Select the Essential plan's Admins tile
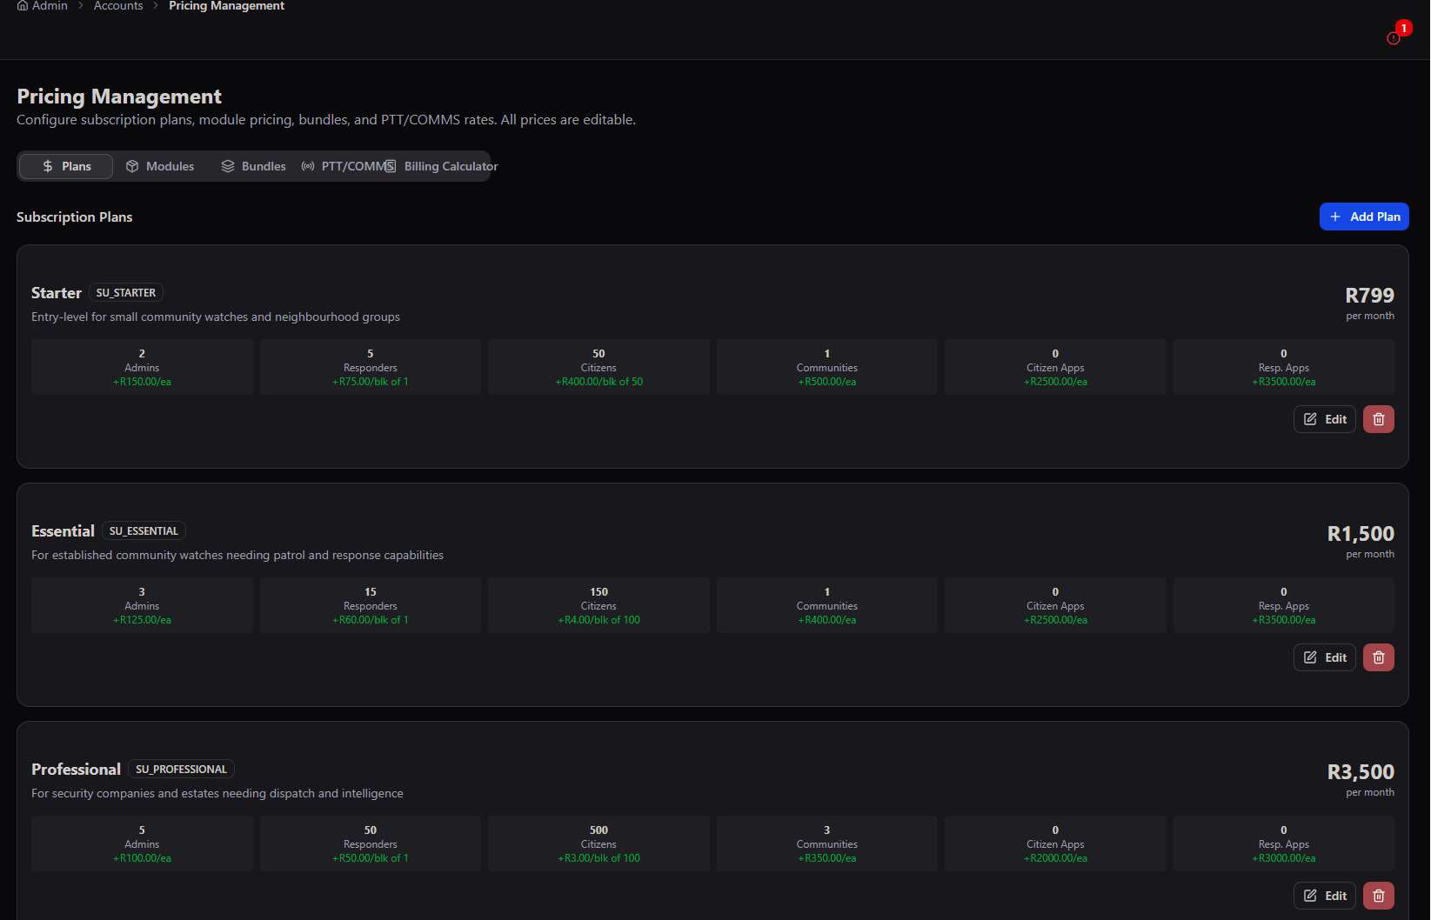 point(142,605)
